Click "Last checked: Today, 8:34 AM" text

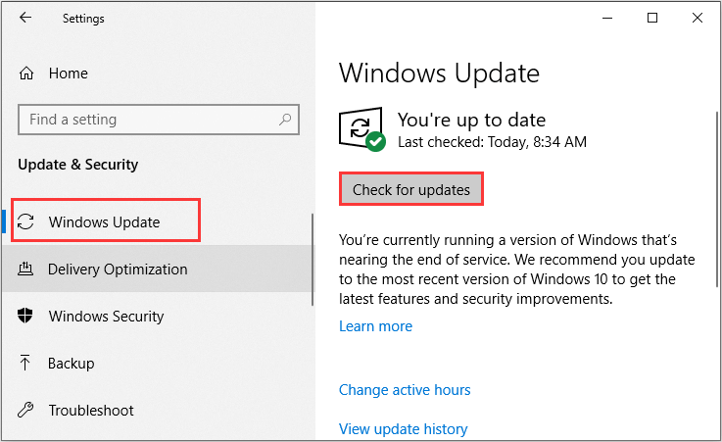click(492, 142)
